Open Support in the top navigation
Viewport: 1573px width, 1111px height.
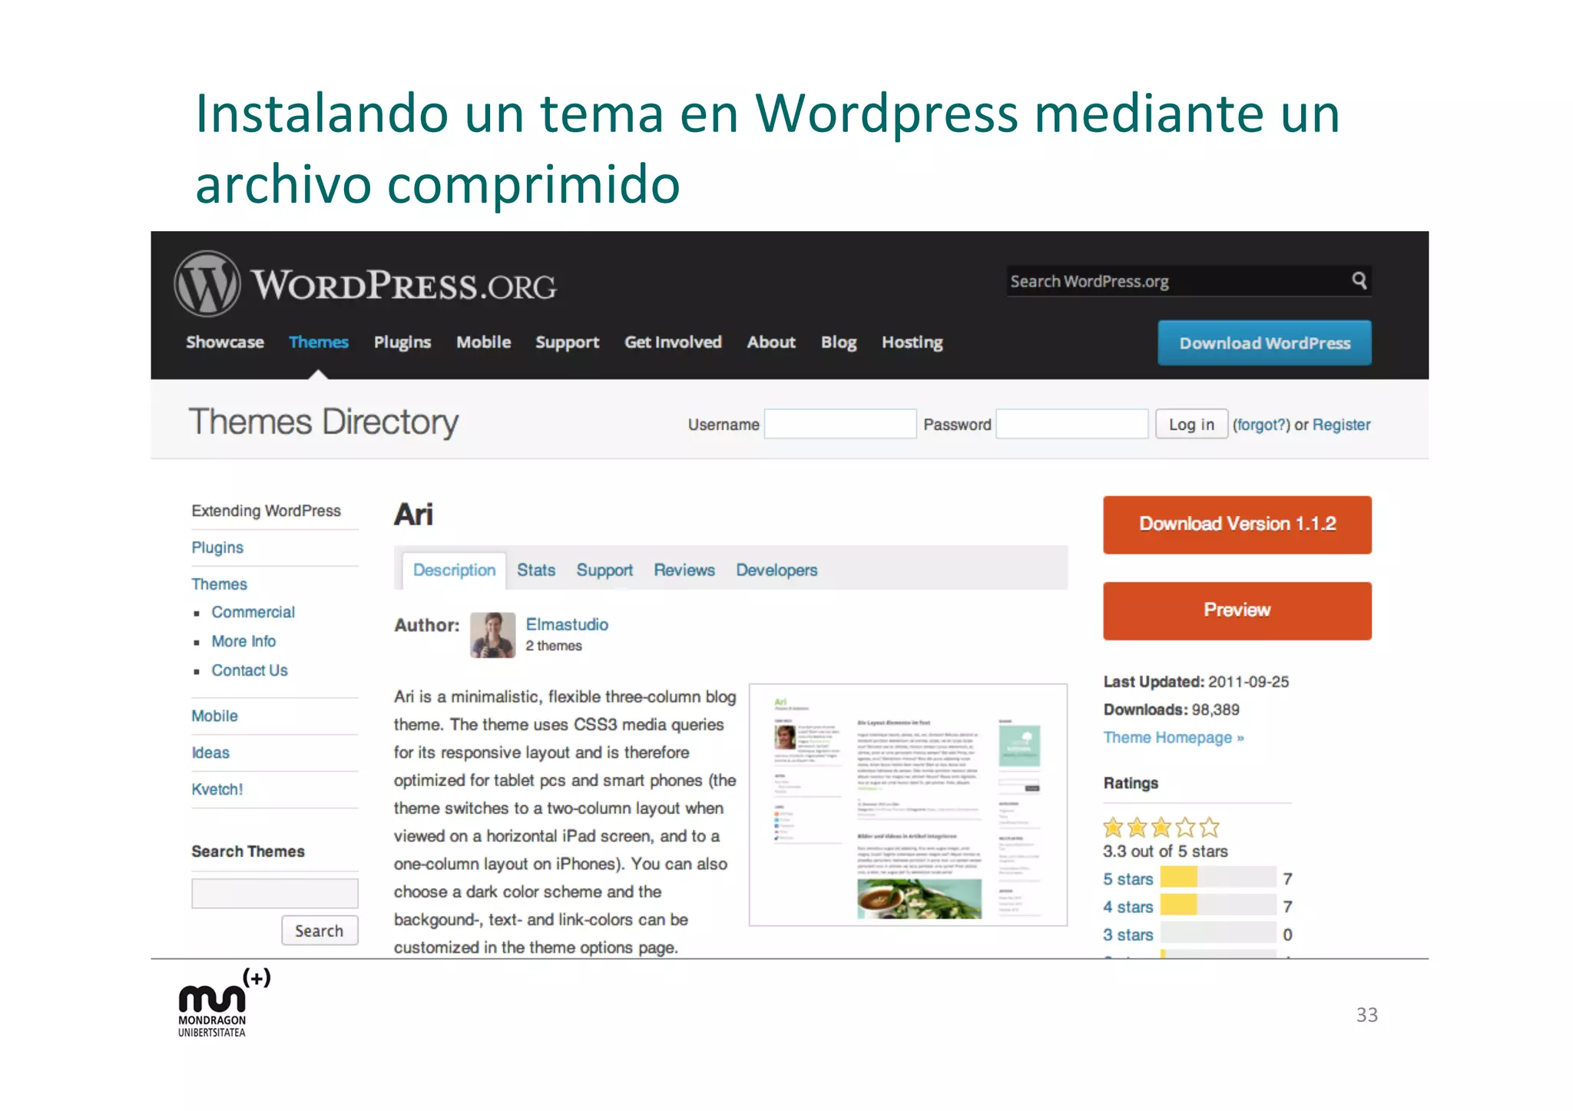[567, 342]
